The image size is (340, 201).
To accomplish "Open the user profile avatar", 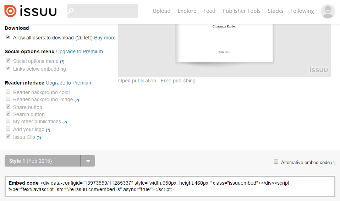I will coord(328,11).
